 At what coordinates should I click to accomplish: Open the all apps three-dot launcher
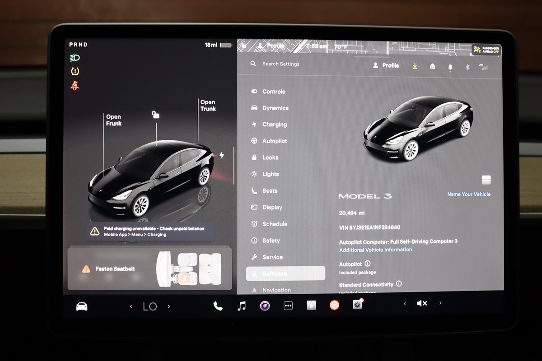(x=288, y=306)
